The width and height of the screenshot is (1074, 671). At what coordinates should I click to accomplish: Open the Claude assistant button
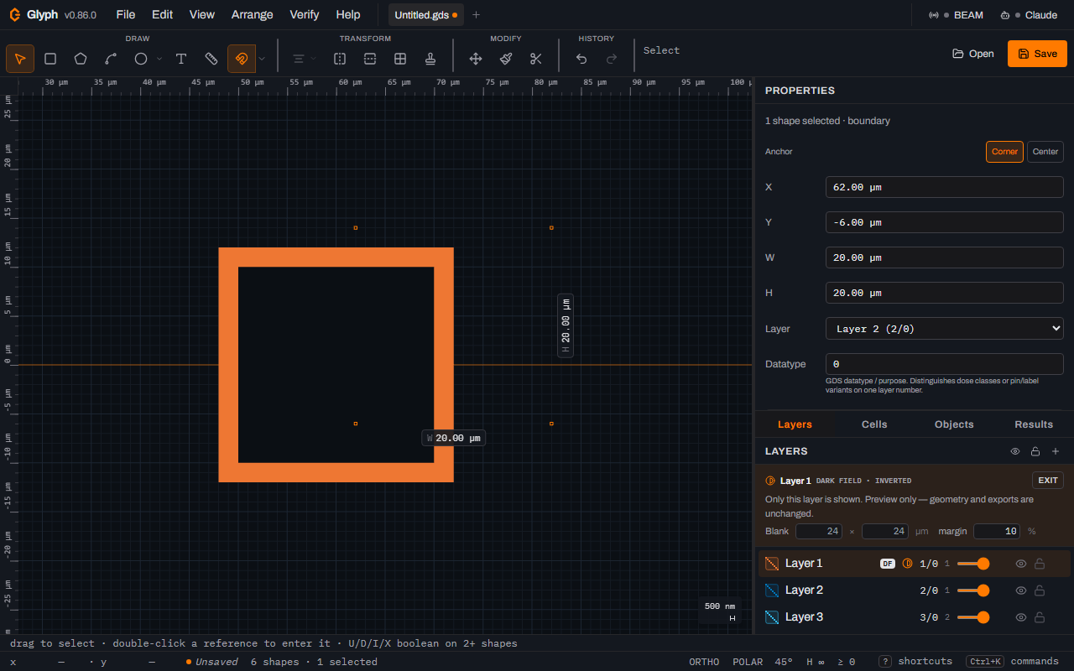[1029, 15]
